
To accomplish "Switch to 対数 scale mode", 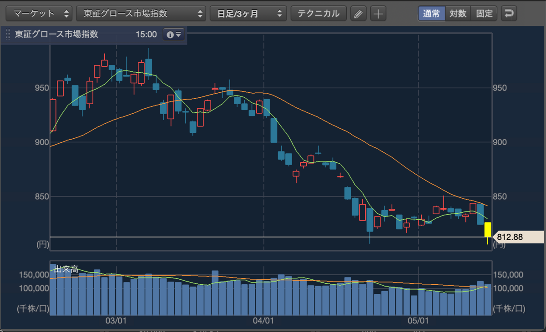I will click(x=458, y=14).
